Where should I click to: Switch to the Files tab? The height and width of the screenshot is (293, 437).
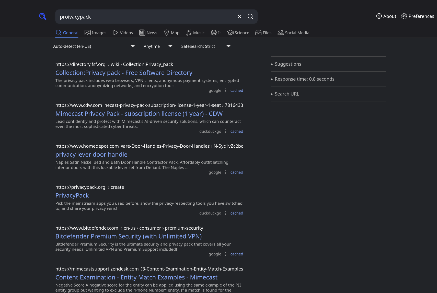coord(263,33)
